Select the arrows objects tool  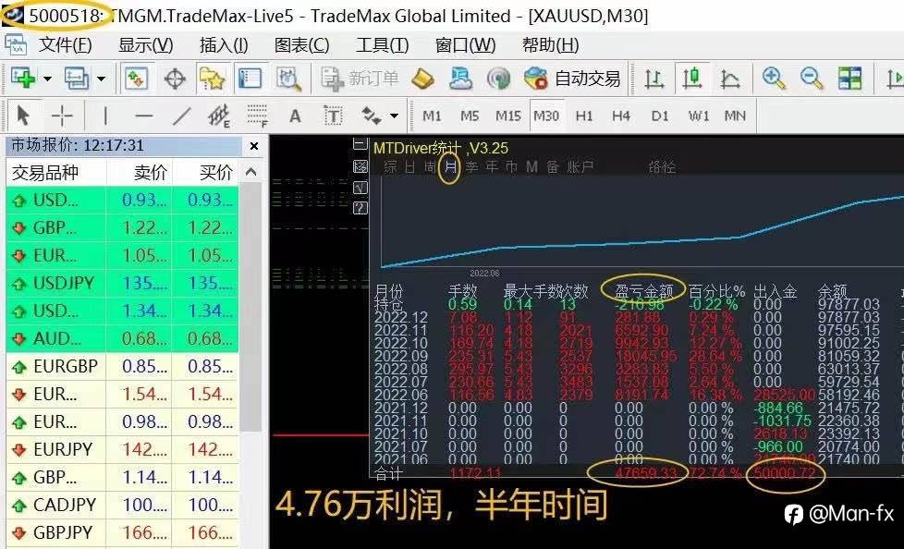[x=371, y=116]
